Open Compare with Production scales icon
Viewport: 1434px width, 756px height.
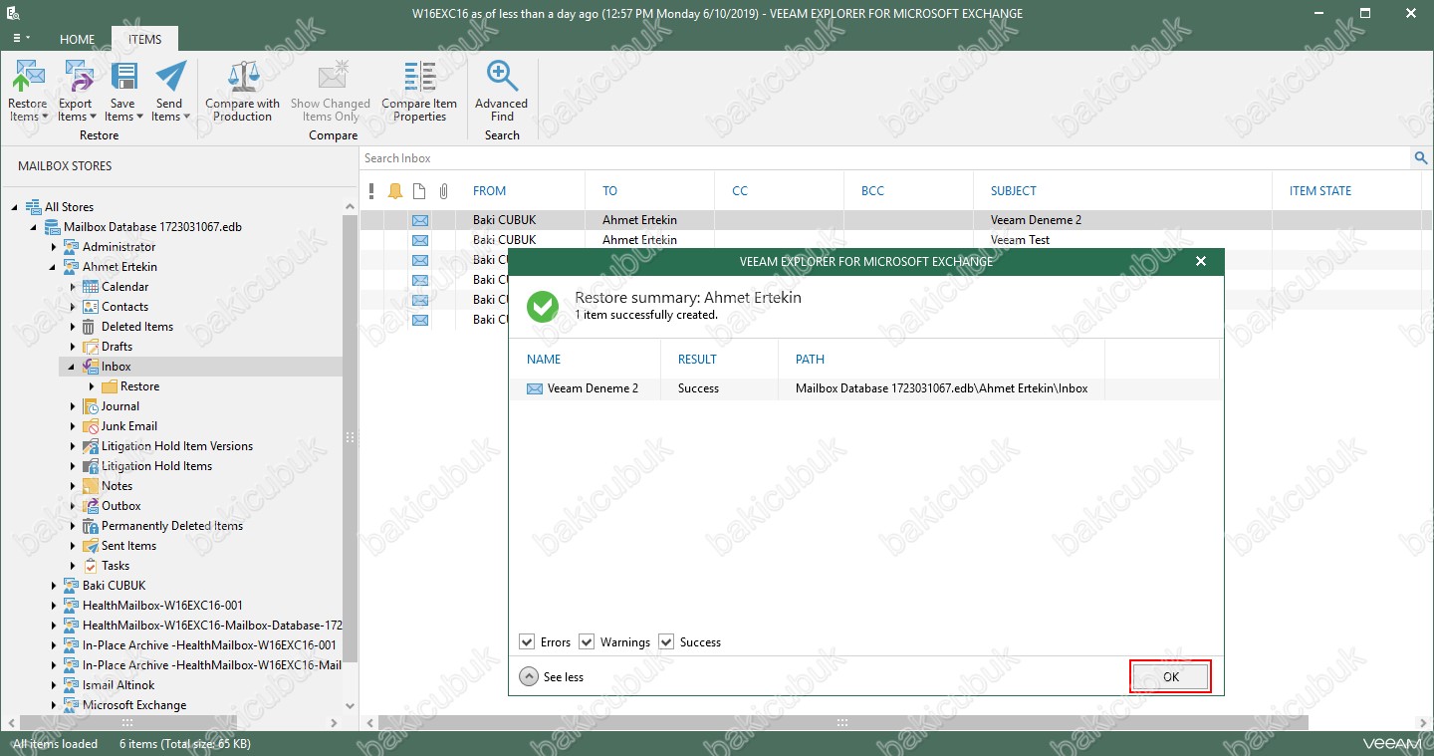coord(243,77)
